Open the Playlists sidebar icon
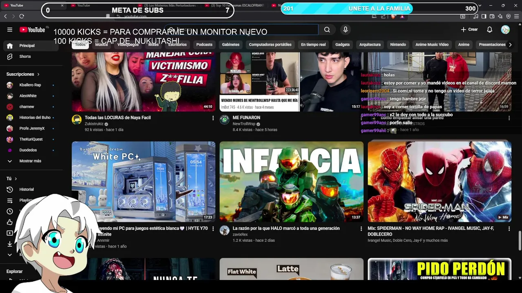Image resolution: width=522 pixels, height=293 pixels. (x=10, y=200)
